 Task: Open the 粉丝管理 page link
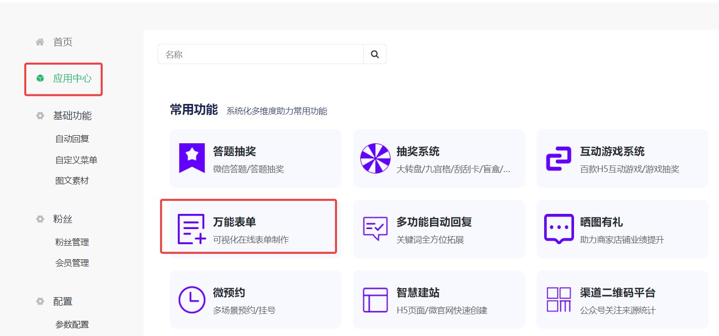click(71, 242)
